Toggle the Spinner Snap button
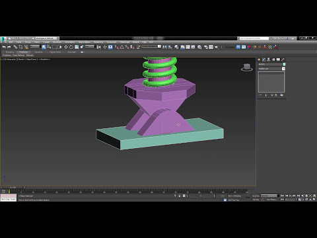 pyautogui.click(x=132, y=47)
